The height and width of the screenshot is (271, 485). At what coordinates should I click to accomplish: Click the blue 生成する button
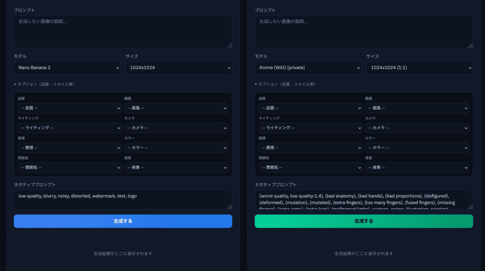coord(123,221)
